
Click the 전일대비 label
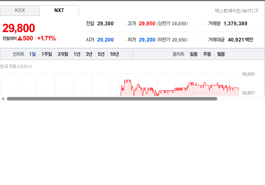coord(9,39)
